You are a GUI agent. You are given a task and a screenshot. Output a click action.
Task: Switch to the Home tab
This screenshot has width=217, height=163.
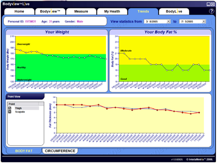pyautogui.click(x=19, y=11)
